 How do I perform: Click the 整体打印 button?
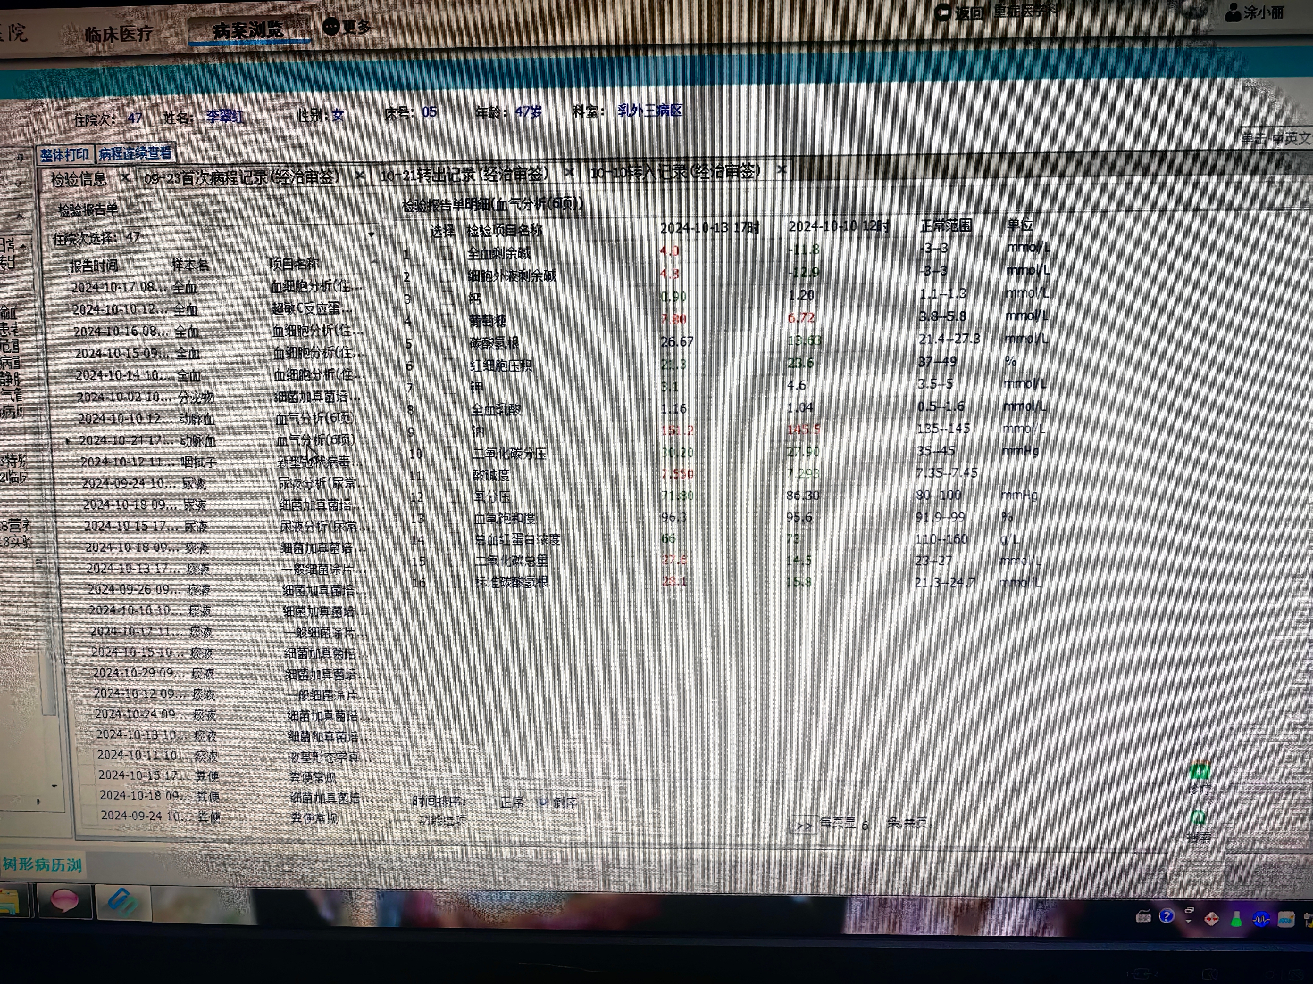coord(64,155)
